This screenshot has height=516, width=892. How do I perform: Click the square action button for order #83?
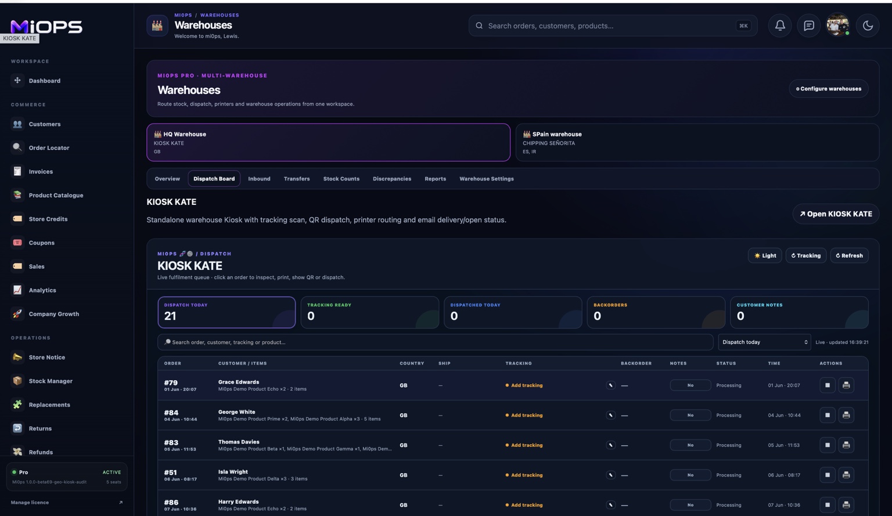click(828, 445)
